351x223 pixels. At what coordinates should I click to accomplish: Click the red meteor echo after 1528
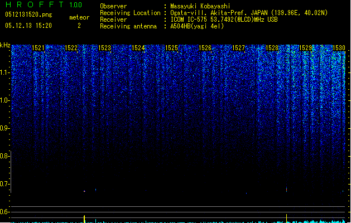pyautogui.click(x=286, y=190)
